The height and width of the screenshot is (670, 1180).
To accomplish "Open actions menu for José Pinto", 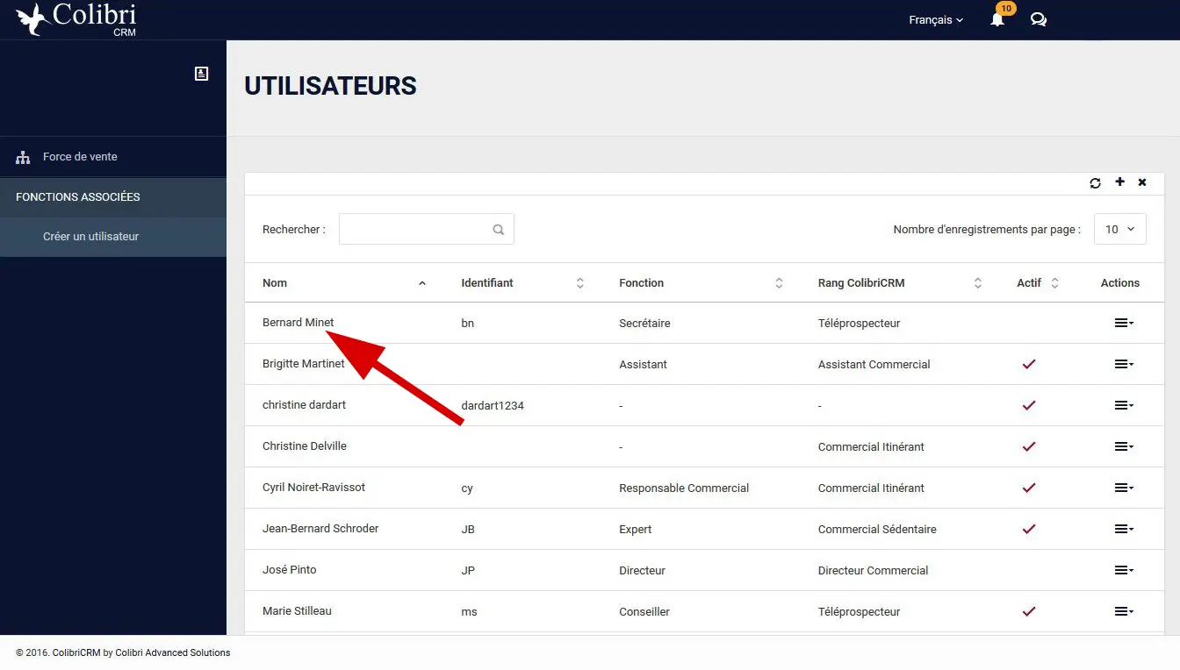I will tap(1124, 570).
